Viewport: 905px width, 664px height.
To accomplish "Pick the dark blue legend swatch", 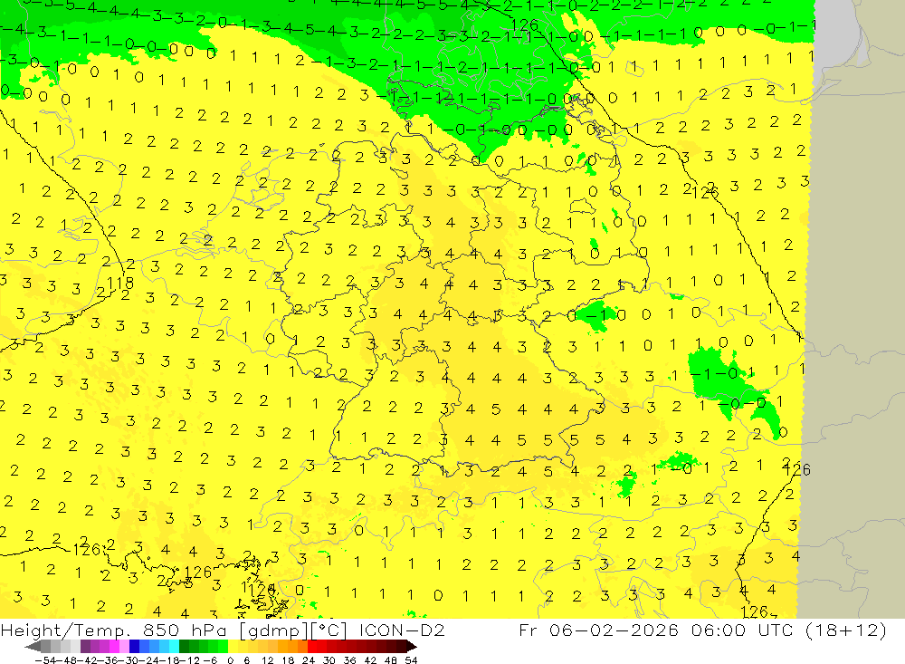I will pos(134,647).
